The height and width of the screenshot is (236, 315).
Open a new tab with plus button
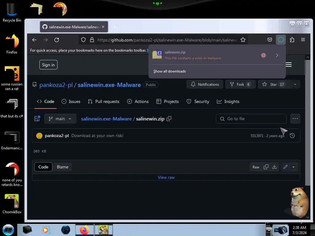[115, 27]
